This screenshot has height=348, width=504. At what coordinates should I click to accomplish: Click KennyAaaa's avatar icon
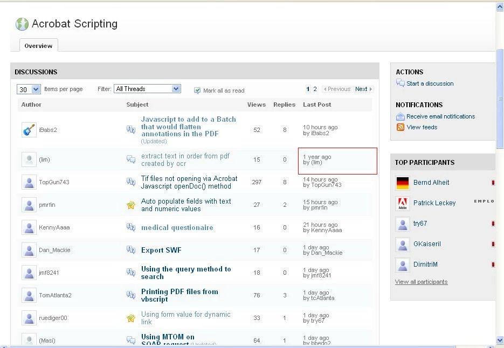point(29,227)
